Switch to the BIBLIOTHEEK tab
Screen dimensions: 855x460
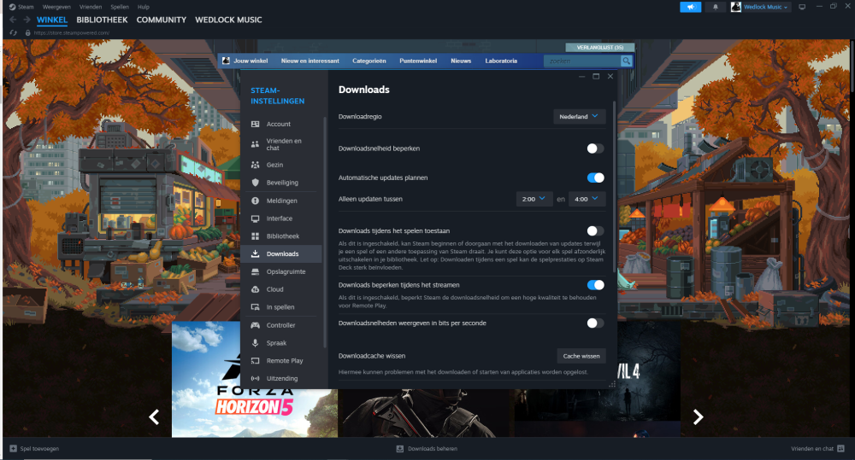[102, 20]
